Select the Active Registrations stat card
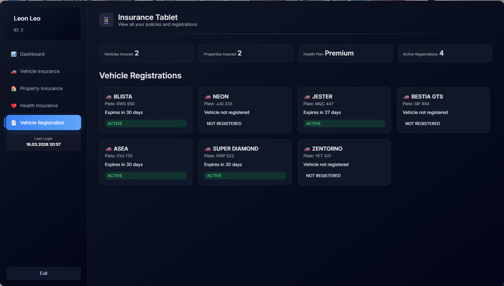The width and height of the screenshot is (504, 286). (445, 53)
